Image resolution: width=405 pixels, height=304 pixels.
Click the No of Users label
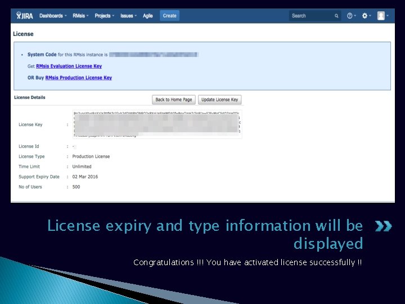30,187
